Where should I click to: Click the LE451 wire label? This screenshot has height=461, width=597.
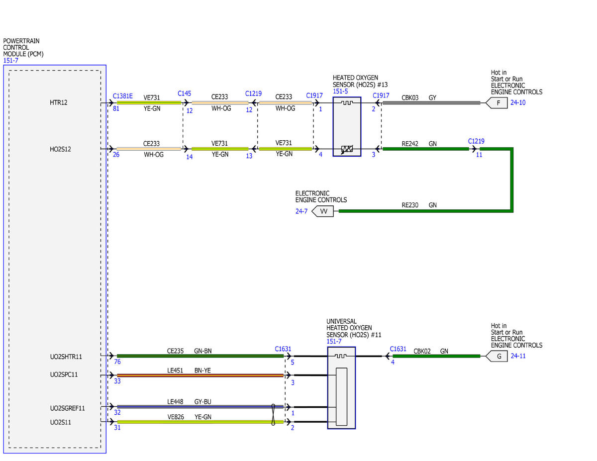(175, 369)
